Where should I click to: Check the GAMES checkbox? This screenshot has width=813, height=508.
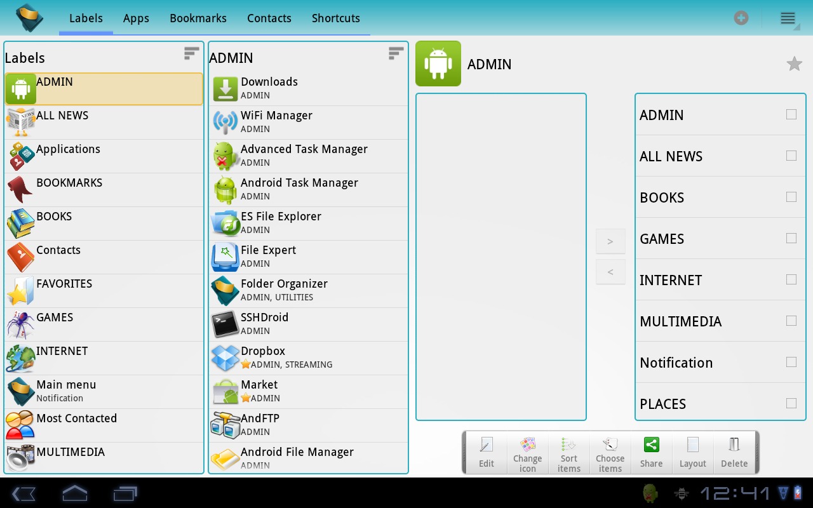coord(791,238)
